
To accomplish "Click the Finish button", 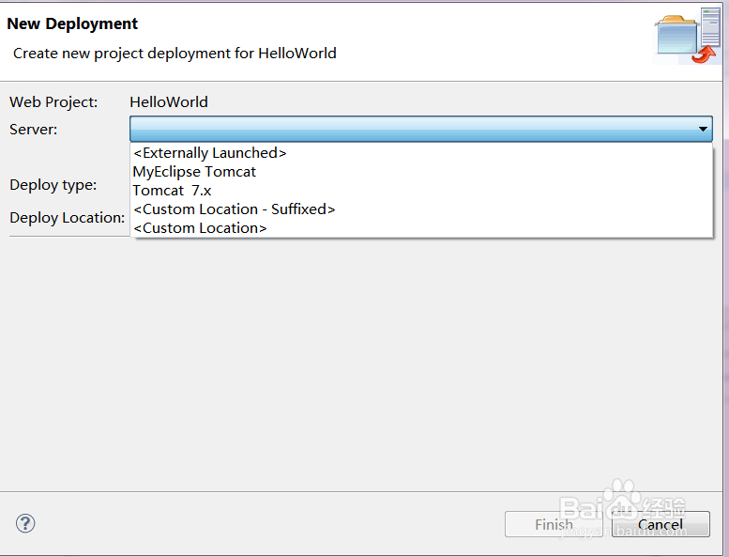I will pos(554,524).
